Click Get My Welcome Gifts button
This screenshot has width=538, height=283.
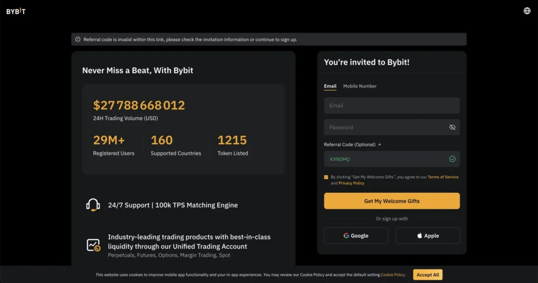(x=392, y=201)
